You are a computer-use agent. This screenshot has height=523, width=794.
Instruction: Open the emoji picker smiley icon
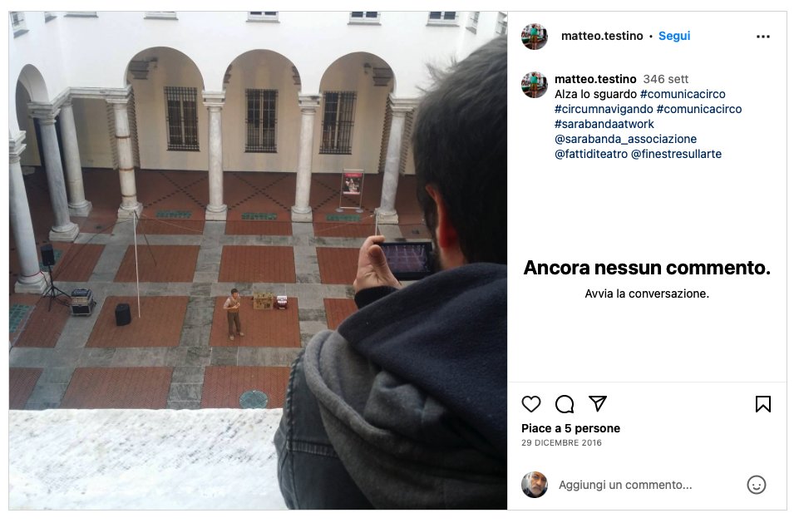point(756,485)
